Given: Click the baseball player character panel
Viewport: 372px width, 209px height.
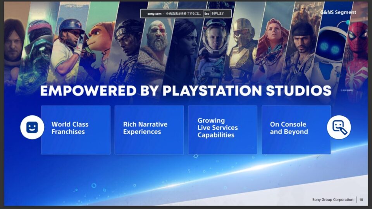Looking at the screenshot, I should [69, 45].
